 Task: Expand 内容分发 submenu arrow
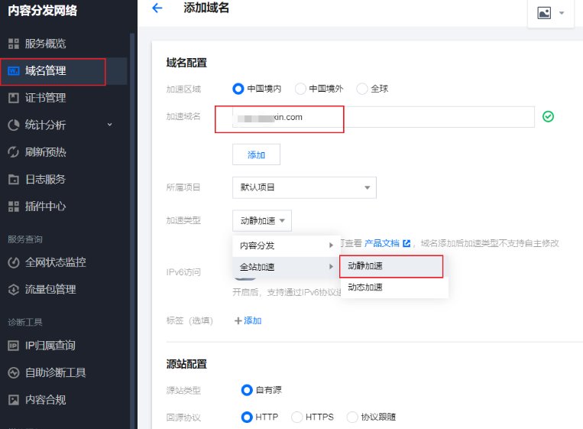pyautogui.click(x=331, y=245)
